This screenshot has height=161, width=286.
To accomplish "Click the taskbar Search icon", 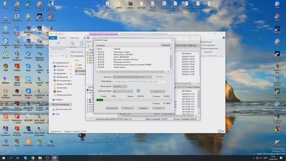I will click(x=11, y=158).
